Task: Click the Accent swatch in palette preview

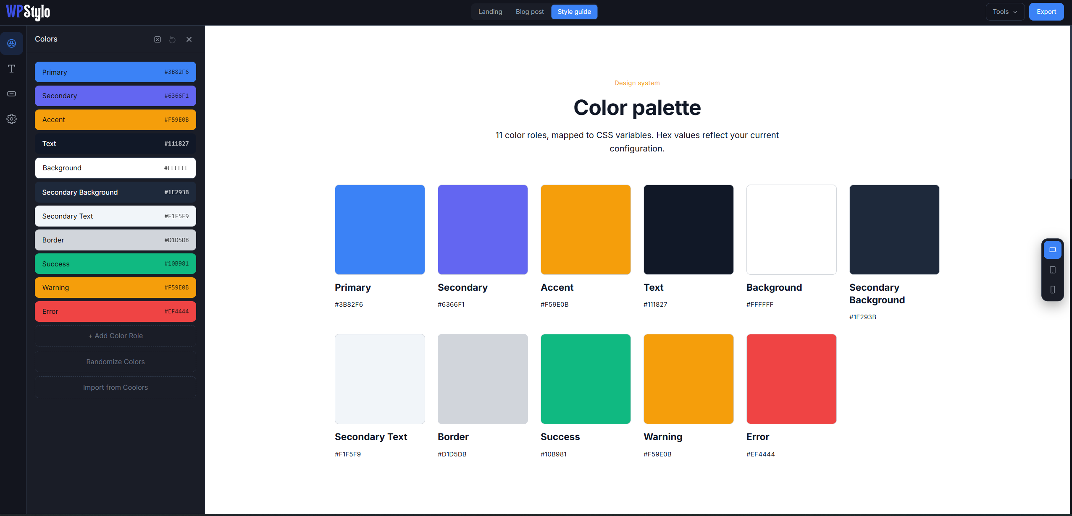Action: 586,229
